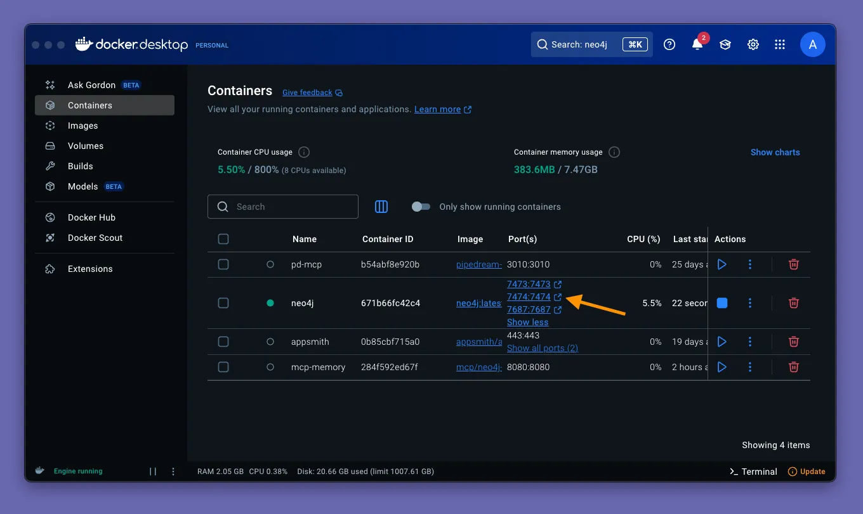Tick the checkbox for neo4j container
Viewport: 863px width, 514px height.
coord(223,303)
